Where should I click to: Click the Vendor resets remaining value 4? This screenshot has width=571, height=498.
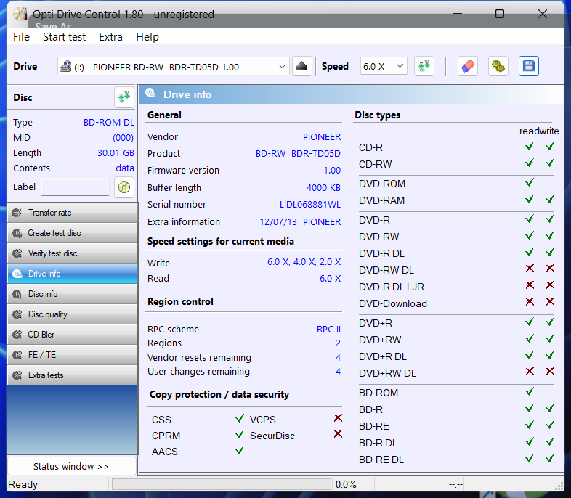[338, 358]
